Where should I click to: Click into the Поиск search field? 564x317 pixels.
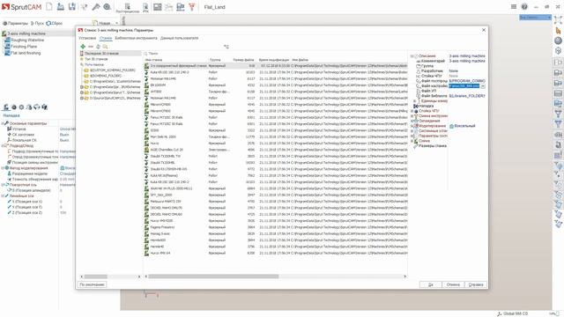tap(183, 53)
